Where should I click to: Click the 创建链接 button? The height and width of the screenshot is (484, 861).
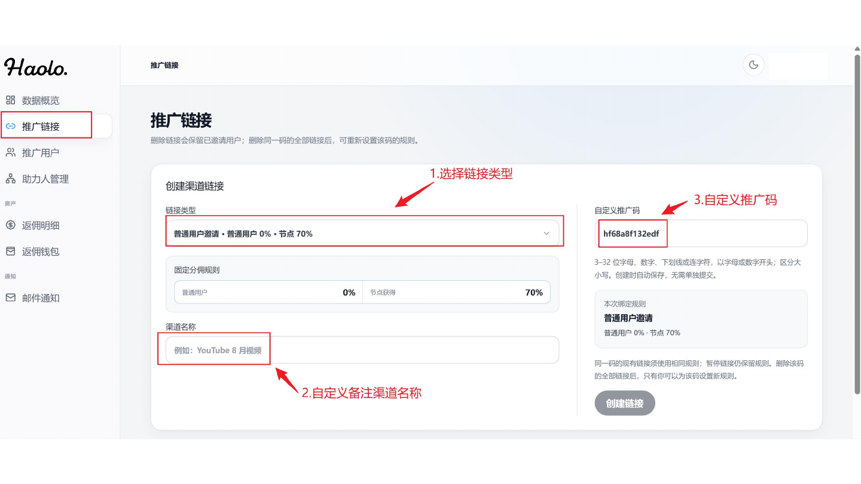625,403
